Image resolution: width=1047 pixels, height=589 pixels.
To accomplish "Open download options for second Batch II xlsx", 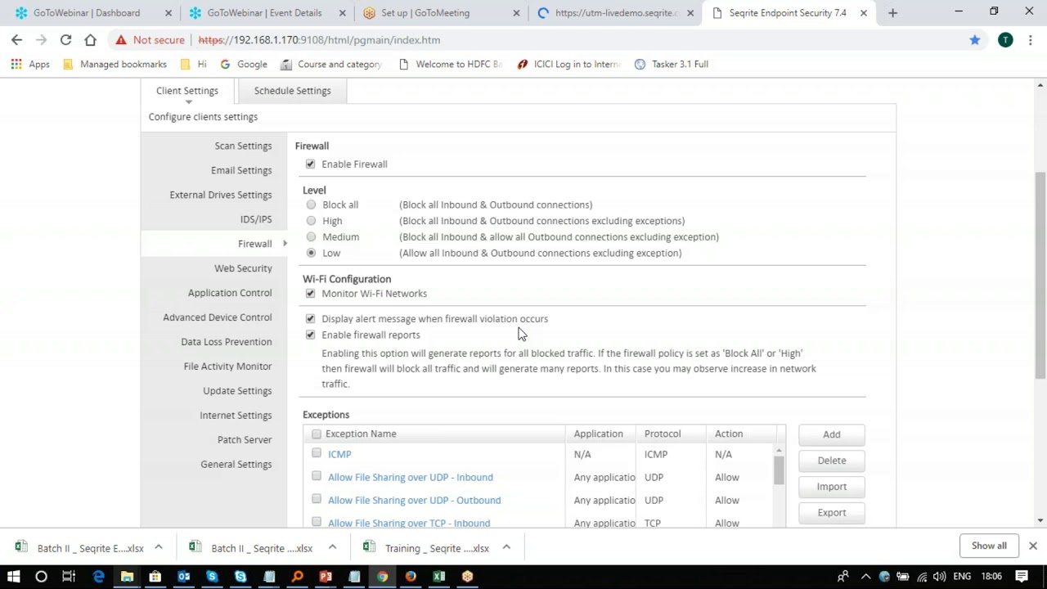I will pos(332,547).
